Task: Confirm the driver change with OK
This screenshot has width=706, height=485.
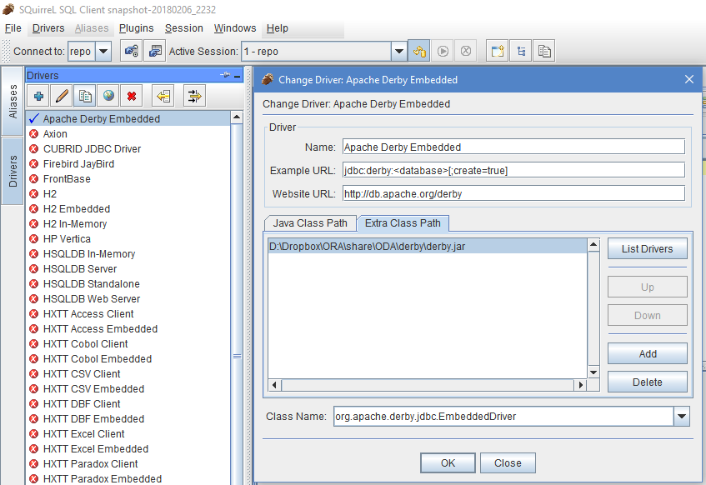Action: [x=448, y=463]
